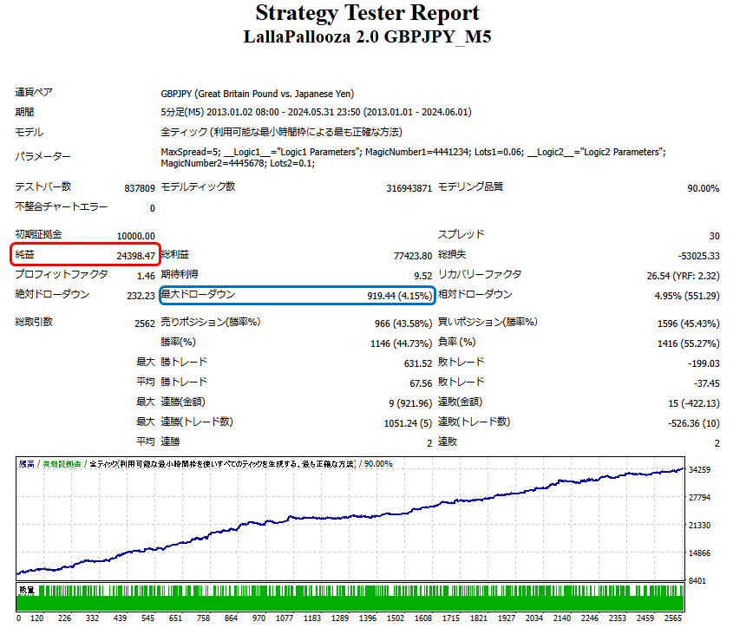
Task: Click the 連敗(金額) value 15 (-422.13)
Action: pos(694,403)
